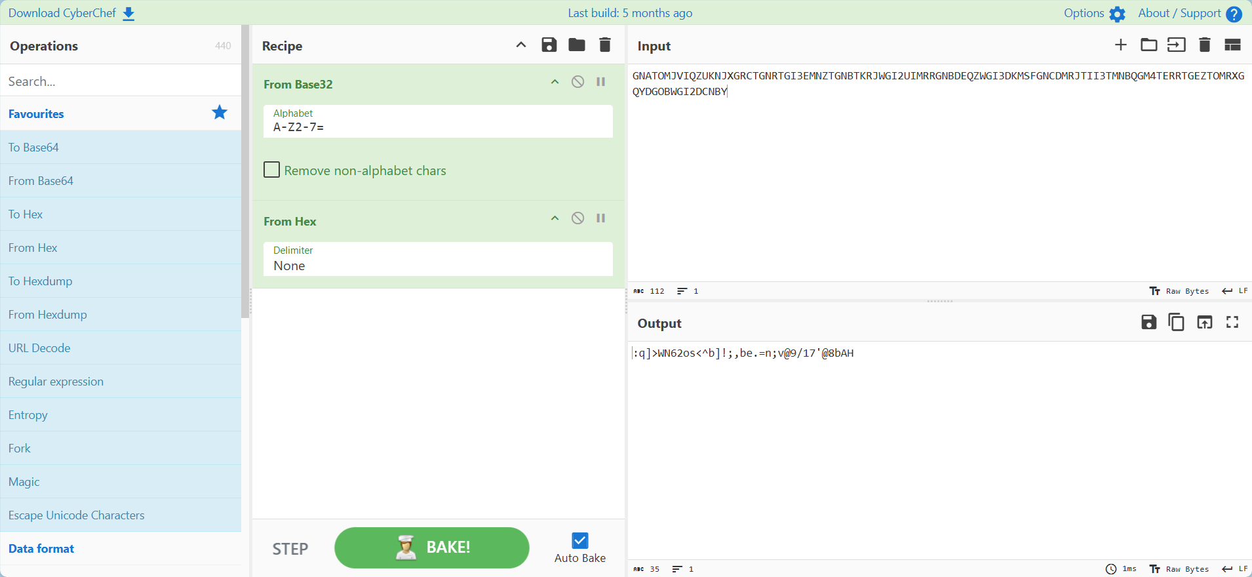Click the BAKE! button
The width and height of the screenshot is (1252, 577).
[x=432, y=547]
